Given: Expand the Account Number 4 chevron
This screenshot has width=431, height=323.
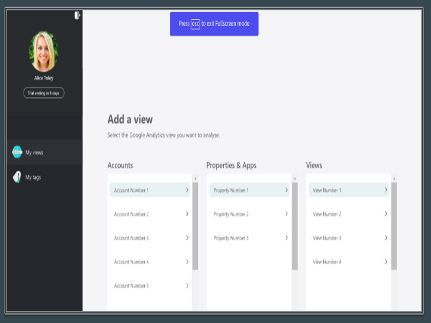Looking at the screenshot, I should (187, 261).
